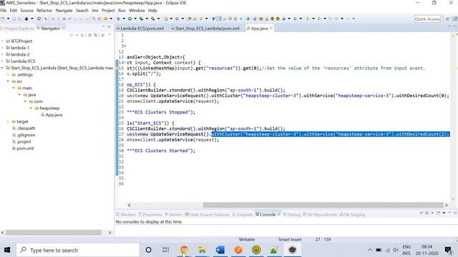This screenshot has height=257, width=458.
Task: Open the notification center icon
Action: 448,250
